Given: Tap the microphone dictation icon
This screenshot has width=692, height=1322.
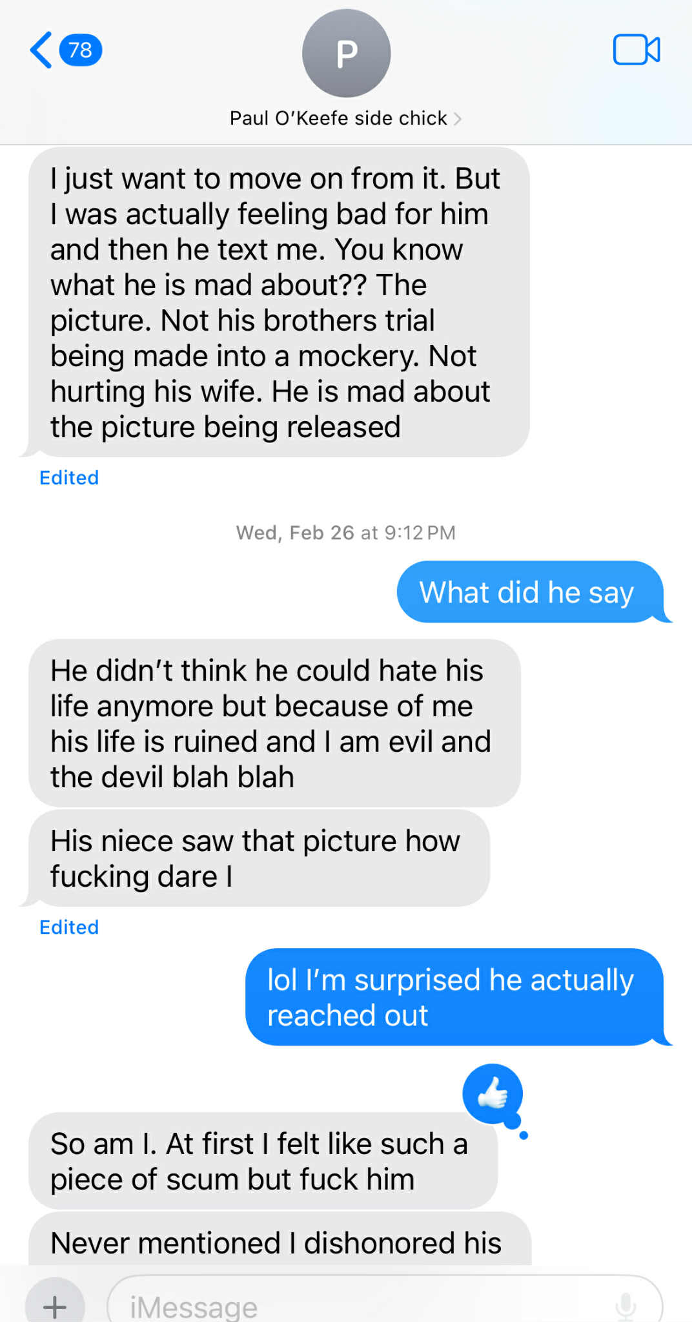Looking at the screenshot, I should (x=626, y=1306).
